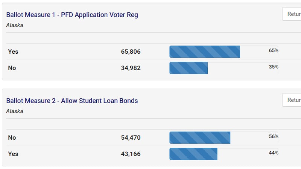The image size is (301, 169).
Task: Select the 65,806 vote count
Action: click(131, 52)
